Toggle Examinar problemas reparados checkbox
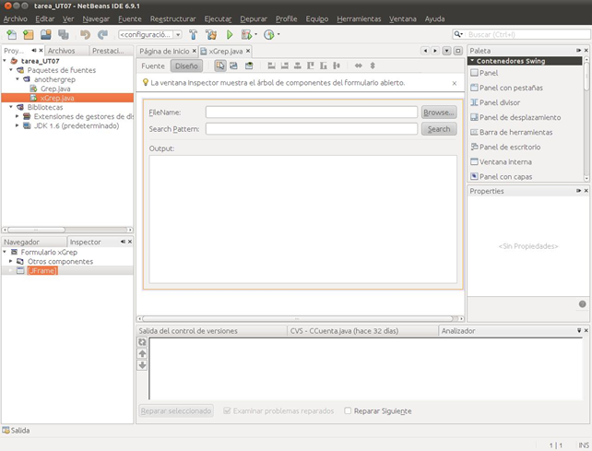Screen dimensions: 592x451 [x=227, y=410]
